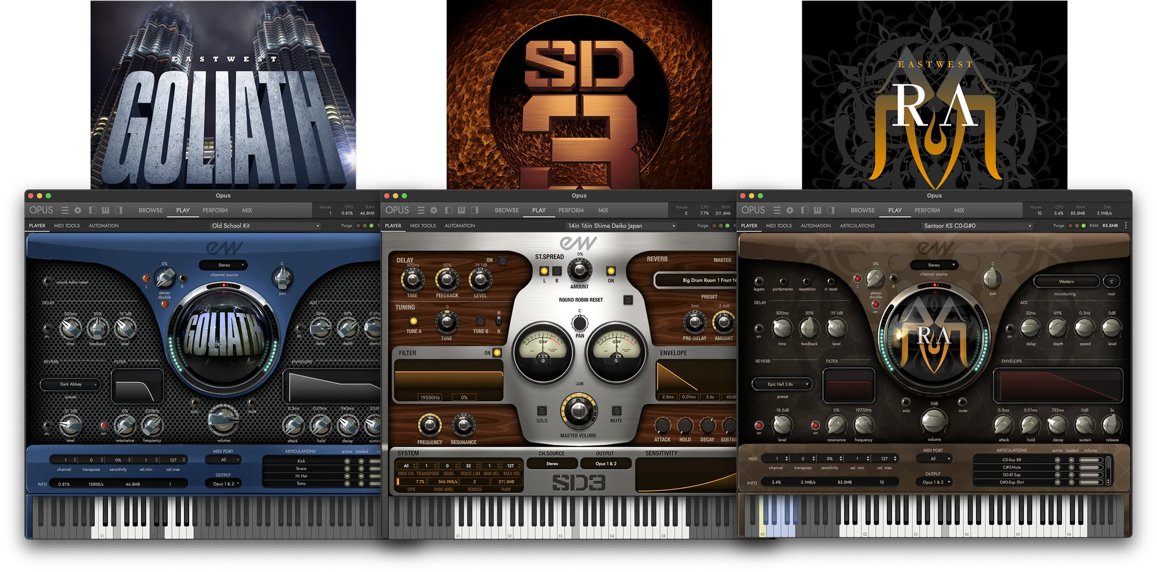This screenshot has height=572, width=1157.
Task: Open MIDI Tools in the SD3 window
Action: click(423, 226)
